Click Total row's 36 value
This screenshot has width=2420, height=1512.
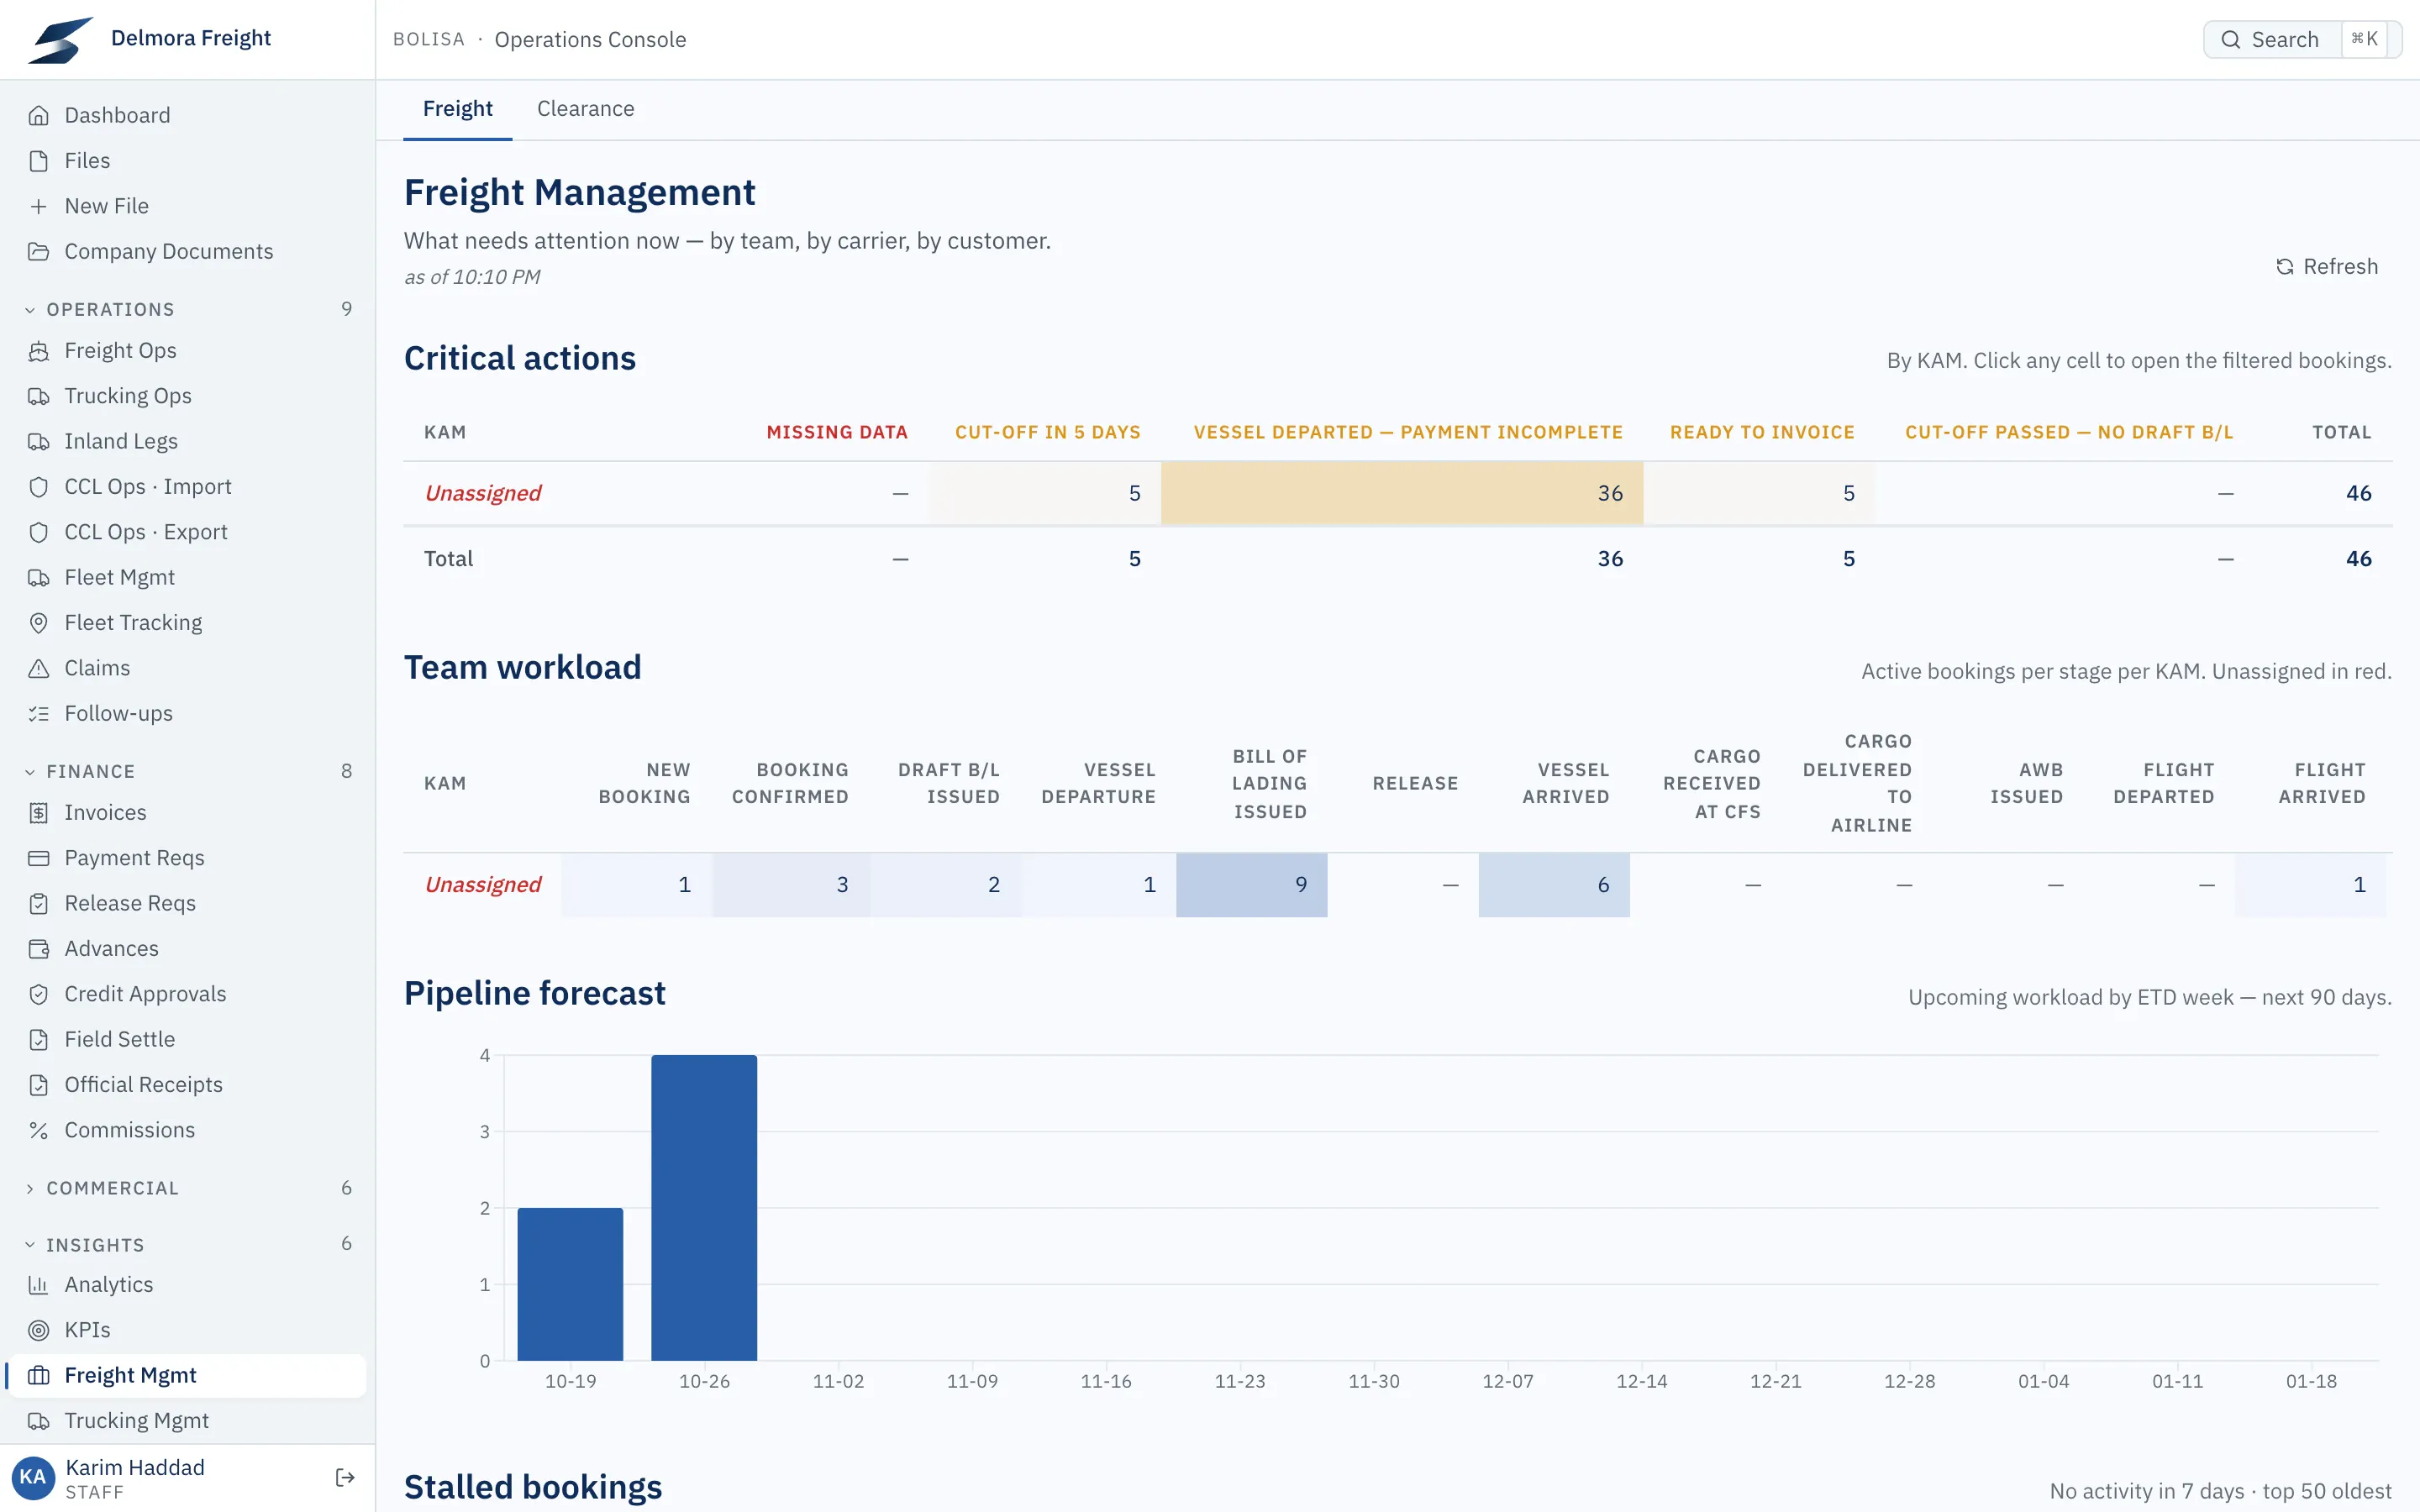point(1610,559)
